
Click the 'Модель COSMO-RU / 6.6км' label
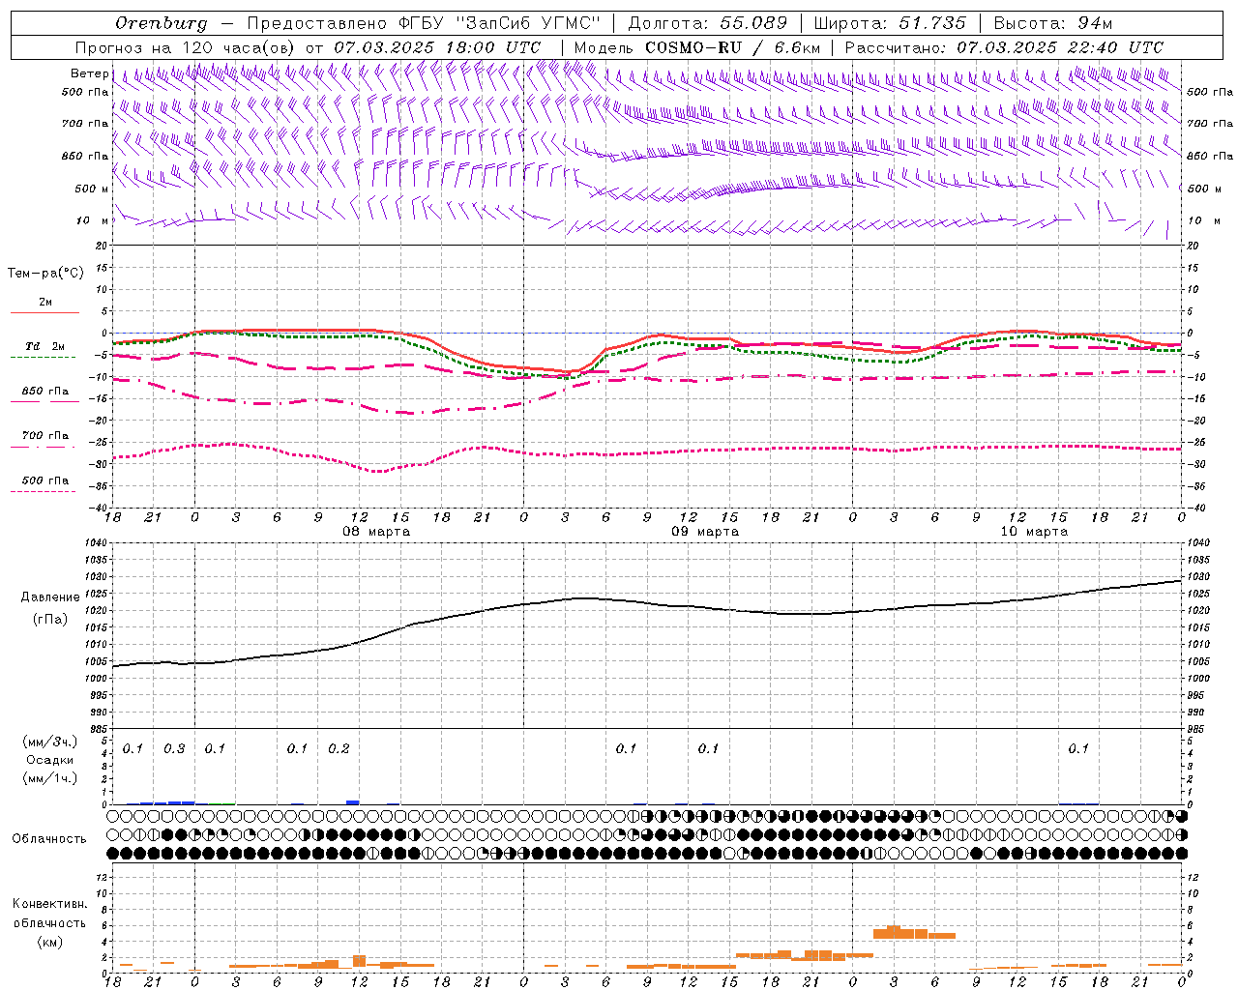pos(697,46)
